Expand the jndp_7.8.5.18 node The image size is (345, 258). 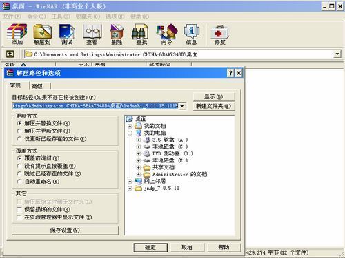point(130,189)
